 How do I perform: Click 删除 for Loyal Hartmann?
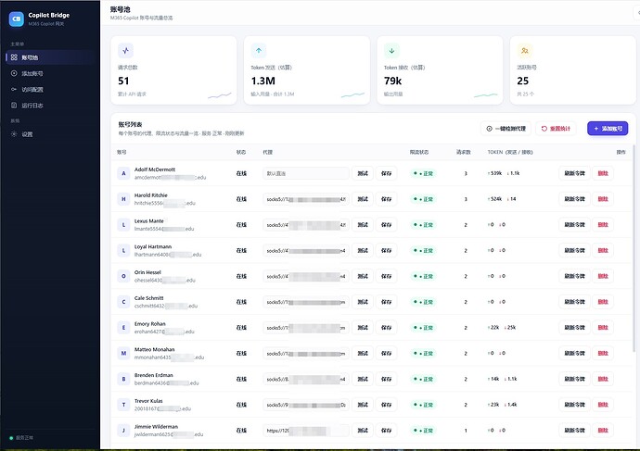[603, 250]
